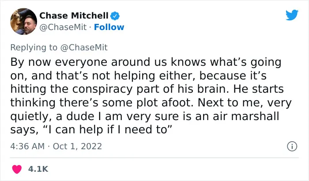Click the blue verified badge
Viewport: 309px width, 181px height.
point(115,16)
